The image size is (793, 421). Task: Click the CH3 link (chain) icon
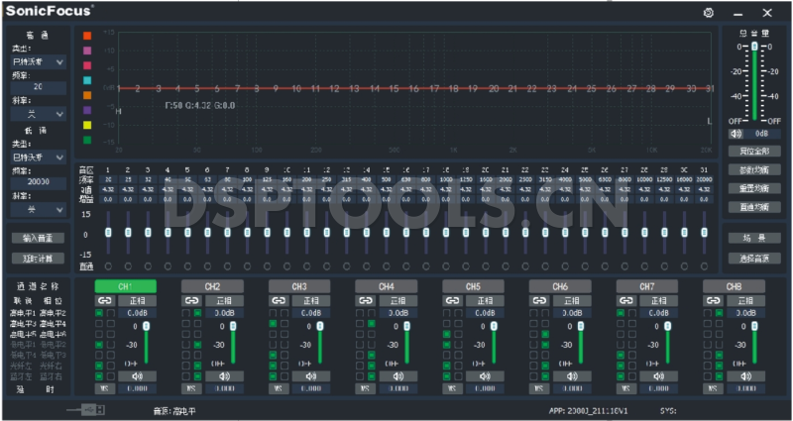[279, 301]
